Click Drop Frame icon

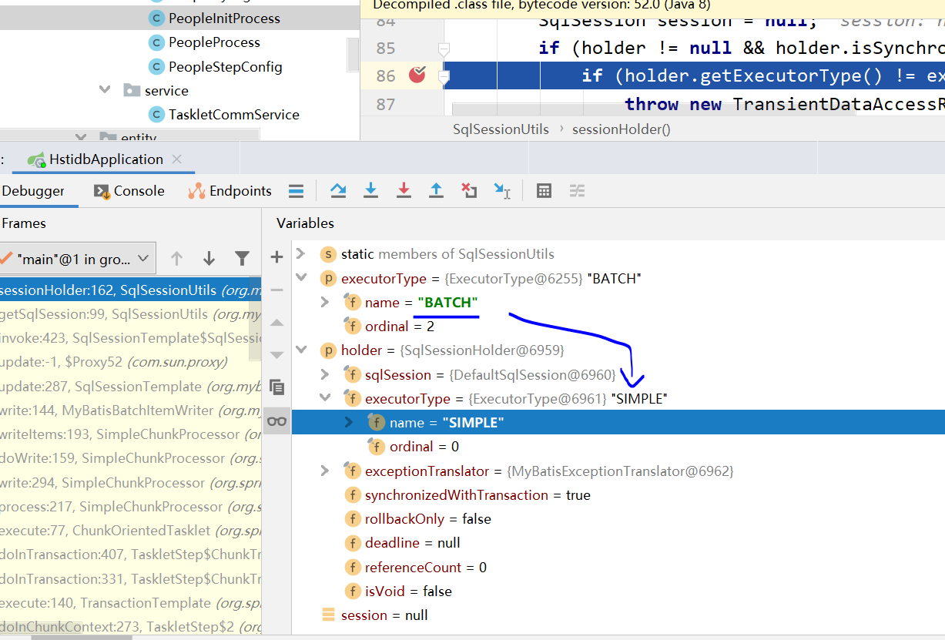pos(468,190)
